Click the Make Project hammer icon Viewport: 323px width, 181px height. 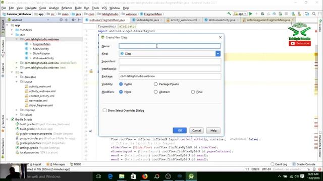pyautogui.click(x=229, y=14)
